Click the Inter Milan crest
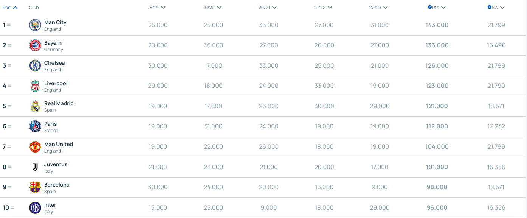This screenshot has width=527, height=218. pos(35,207)
